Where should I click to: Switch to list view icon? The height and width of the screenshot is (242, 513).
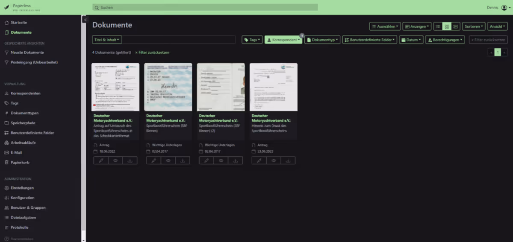point(438,26)
